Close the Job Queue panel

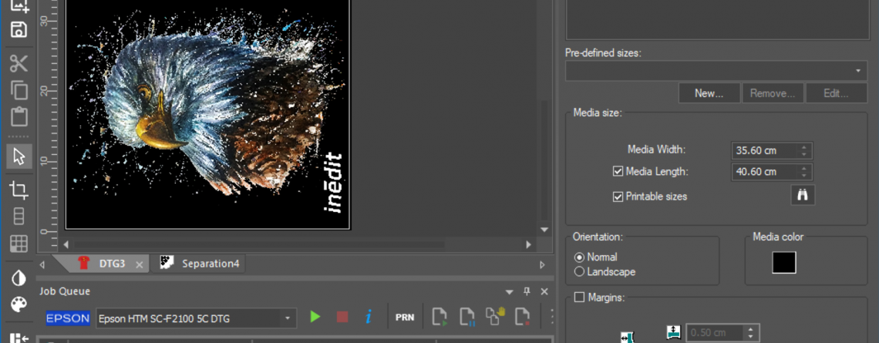[544, 291]
